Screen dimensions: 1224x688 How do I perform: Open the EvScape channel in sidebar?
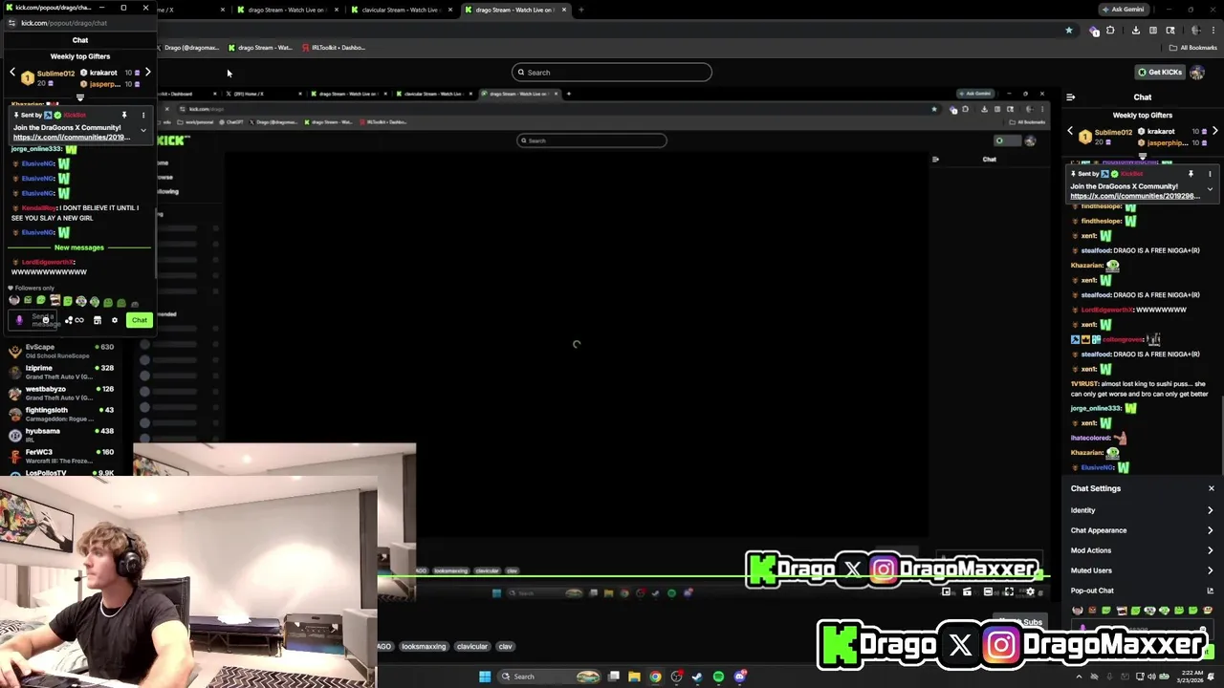click(60, 351)
